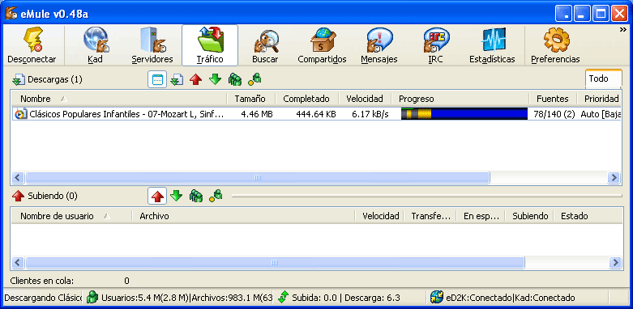Sort uploads by Transfe... column

point(430,216)
